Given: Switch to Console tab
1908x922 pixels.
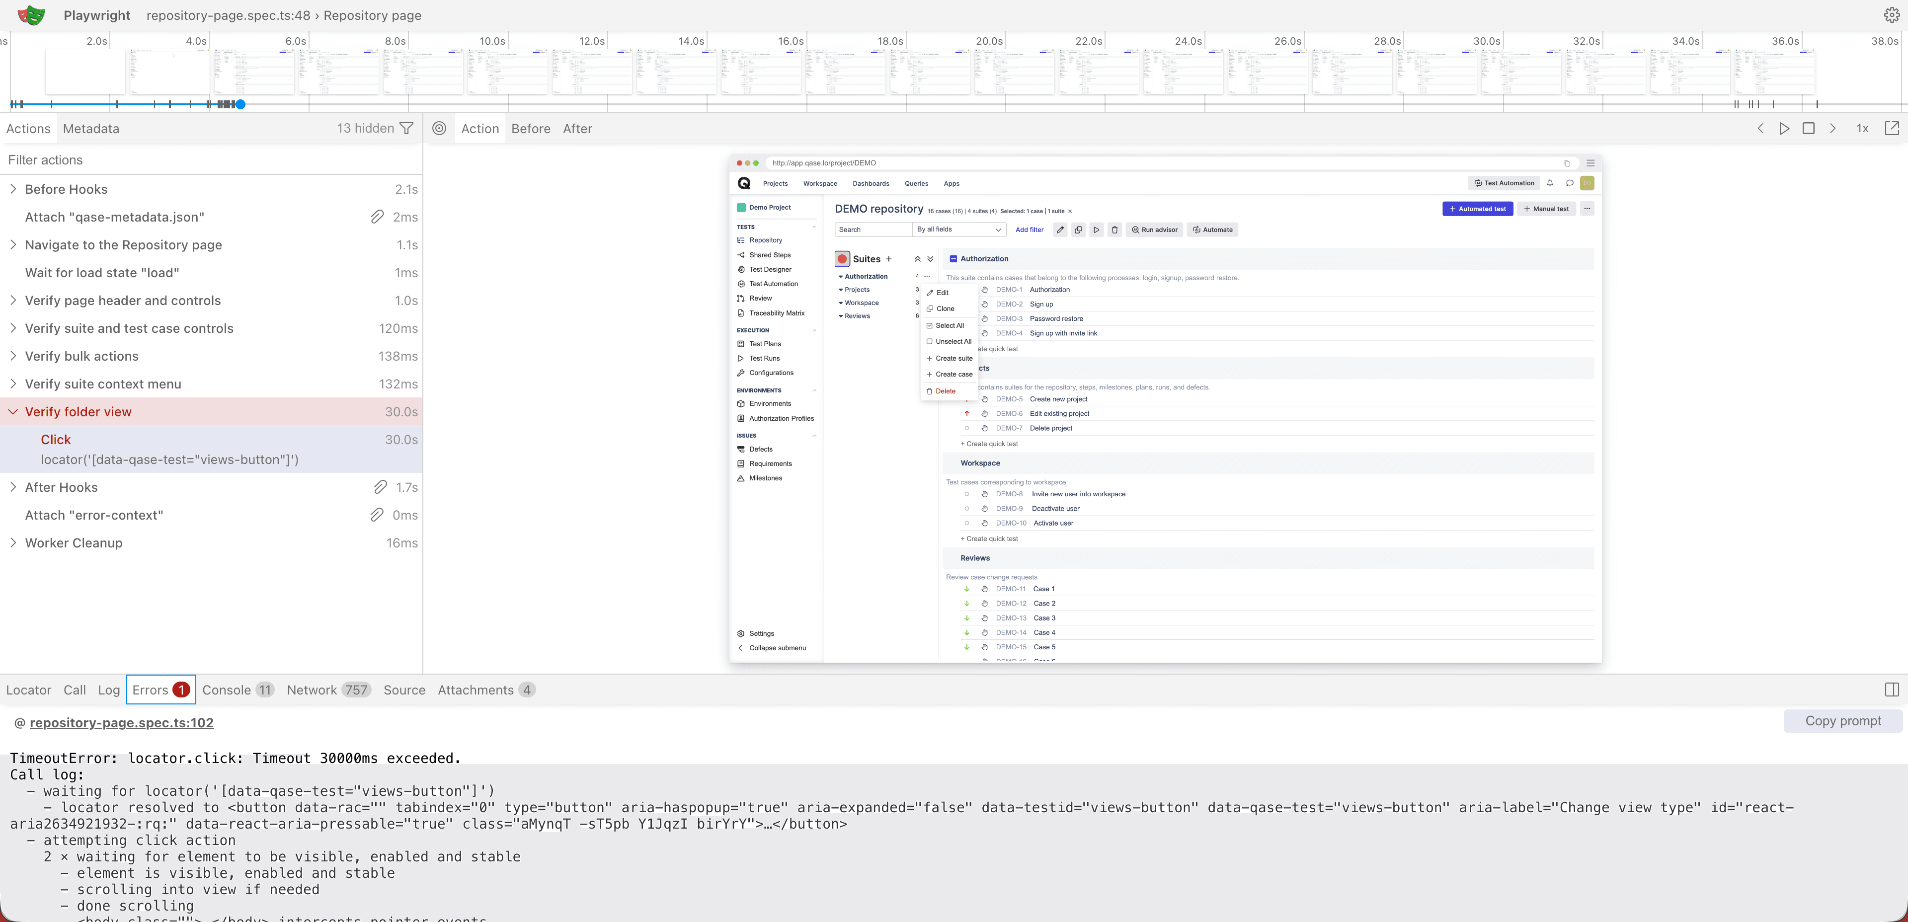Looking at the screenshot, I should point(238,690).
